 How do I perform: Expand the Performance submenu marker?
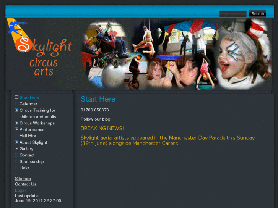pos(17,129)
